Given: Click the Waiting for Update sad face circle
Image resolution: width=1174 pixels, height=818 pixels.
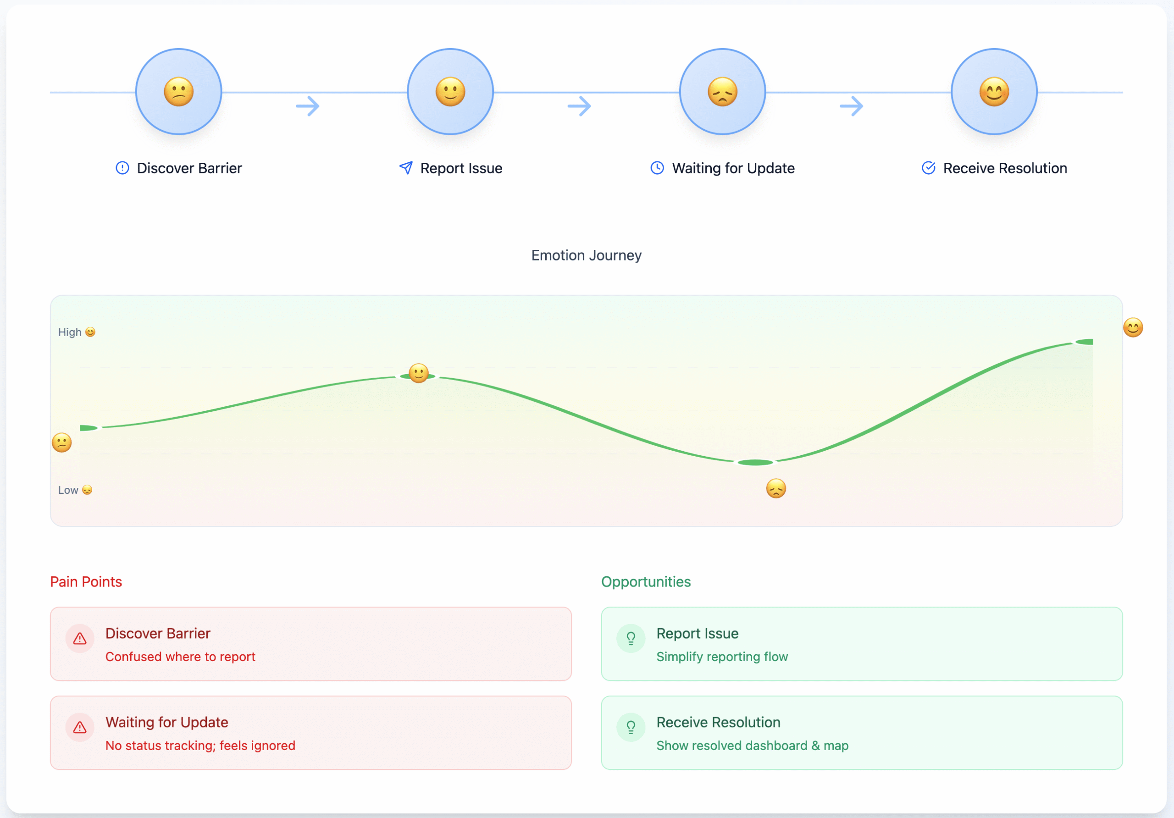Looking at the screenshot, I should point(722,92).
